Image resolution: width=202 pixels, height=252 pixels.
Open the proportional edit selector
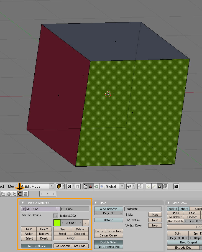[131, 186]
